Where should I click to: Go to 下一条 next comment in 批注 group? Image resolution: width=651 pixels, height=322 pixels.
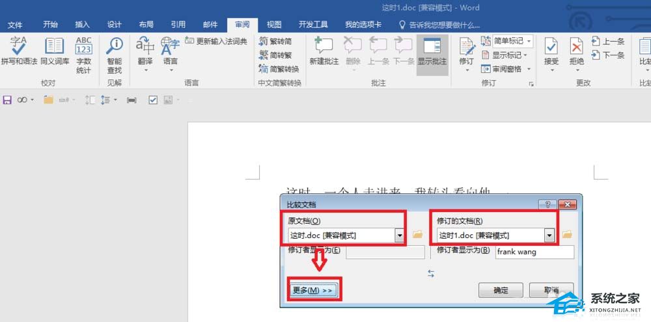(404, 51)
